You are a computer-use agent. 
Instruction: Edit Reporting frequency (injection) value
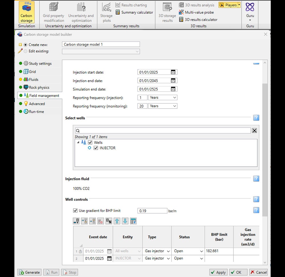click(142, 98)
